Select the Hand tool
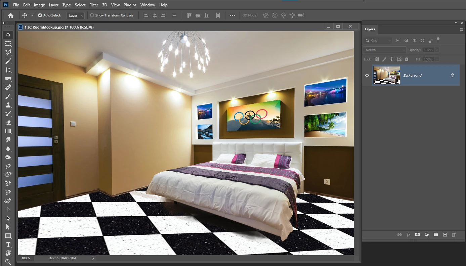Image resolution: width=466 pixels, height=266 pixels. coord(8,253)
